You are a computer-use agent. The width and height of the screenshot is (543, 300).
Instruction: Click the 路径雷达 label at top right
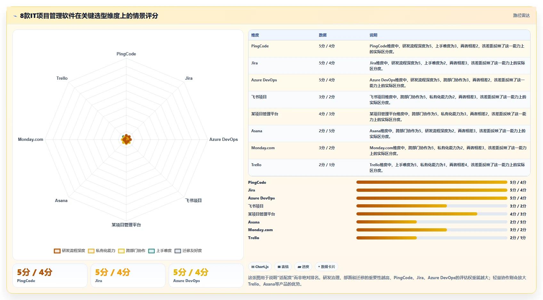[x=521, y=15]
